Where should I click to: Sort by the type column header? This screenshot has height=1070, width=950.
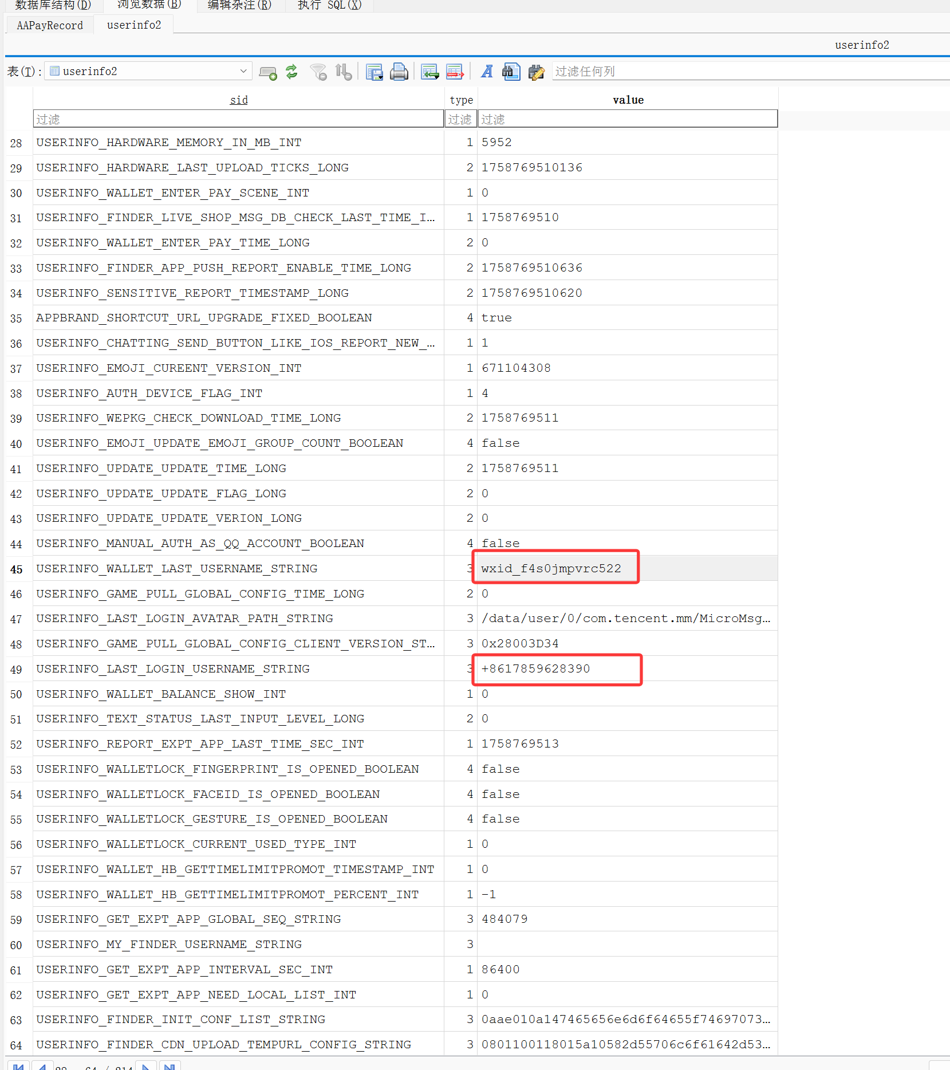pos(461,100)
